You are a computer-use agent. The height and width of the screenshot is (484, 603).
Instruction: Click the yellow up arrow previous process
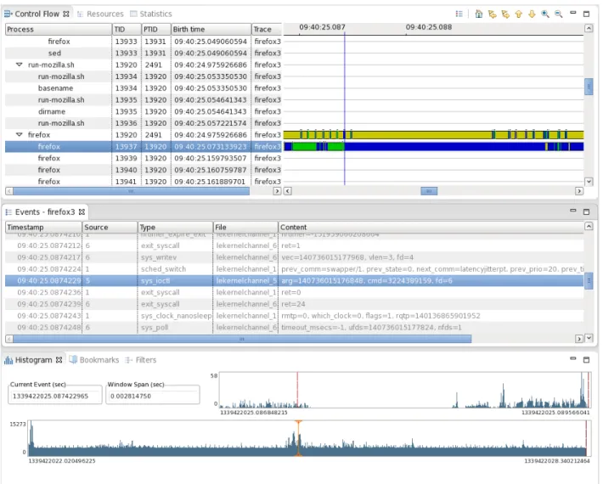[x=519, y=14]
